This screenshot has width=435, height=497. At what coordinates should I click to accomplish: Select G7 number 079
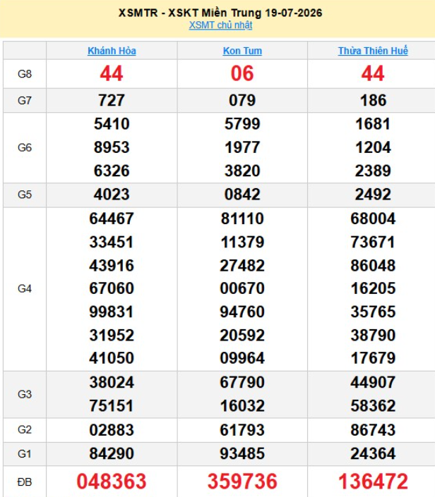click(242, 101)
